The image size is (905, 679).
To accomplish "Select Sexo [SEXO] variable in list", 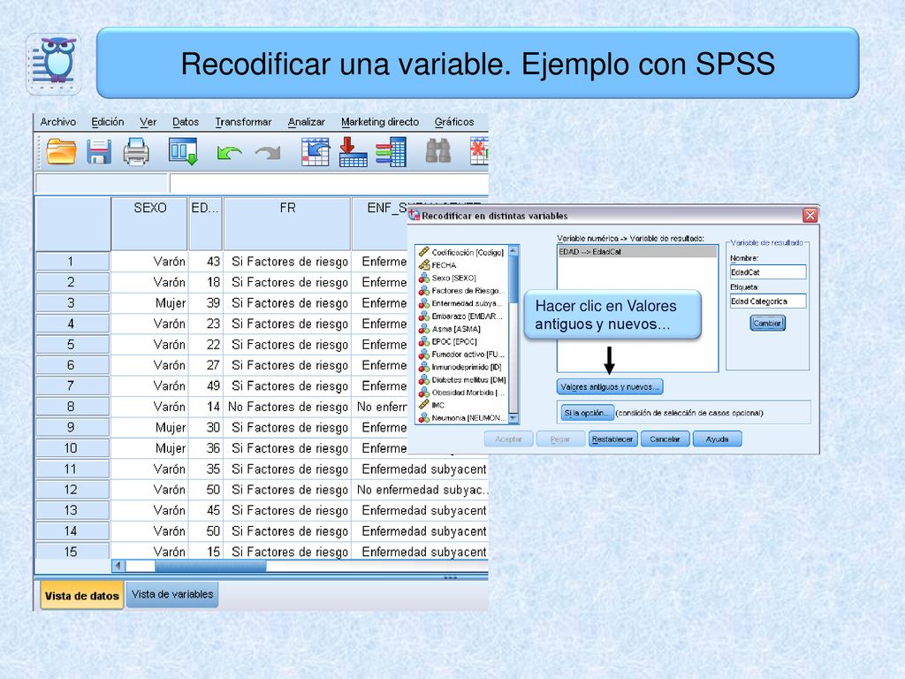I will click(447, 278).
